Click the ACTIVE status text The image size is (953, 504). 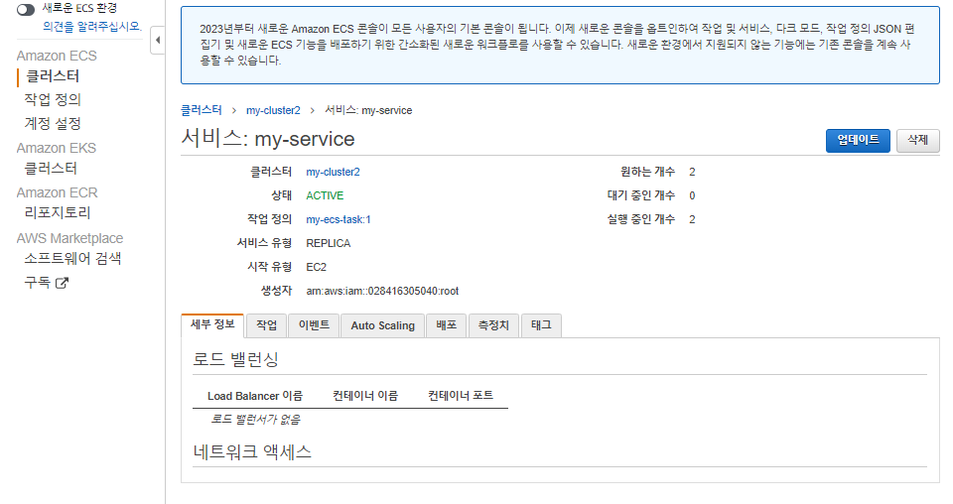pyautogui.click(x=325, y=195)
